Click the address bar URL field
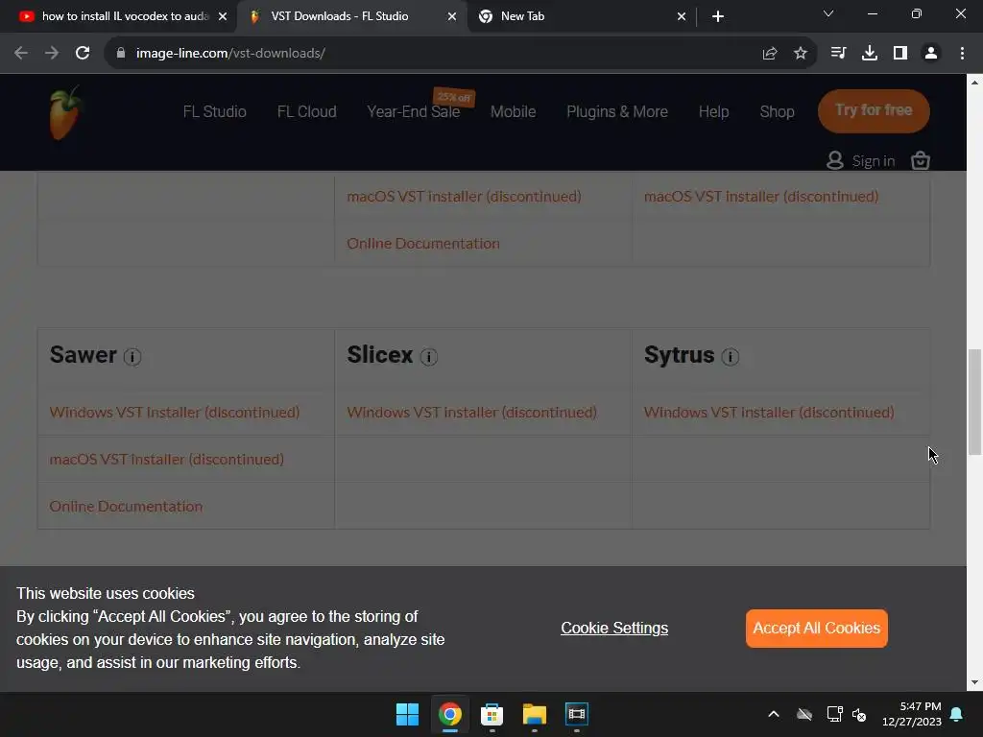This screenshot has height=737, width=983. click(x=439, y=54)
